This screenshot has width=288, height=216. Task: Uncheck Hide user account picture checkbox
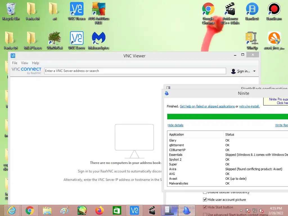tap(205, 199)
